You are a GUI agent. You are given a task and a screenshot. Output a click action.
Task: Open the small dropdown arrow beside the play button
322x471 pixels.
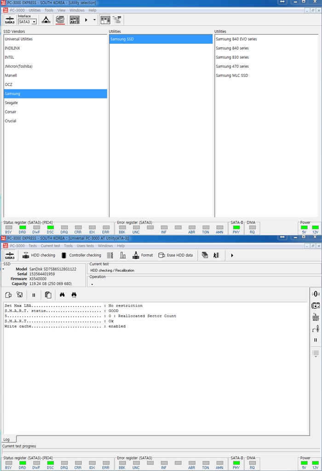point(94,20)
